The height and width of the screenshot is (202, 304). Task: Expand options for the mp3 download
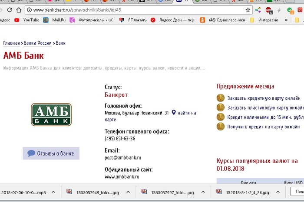(x=53, y=192)
